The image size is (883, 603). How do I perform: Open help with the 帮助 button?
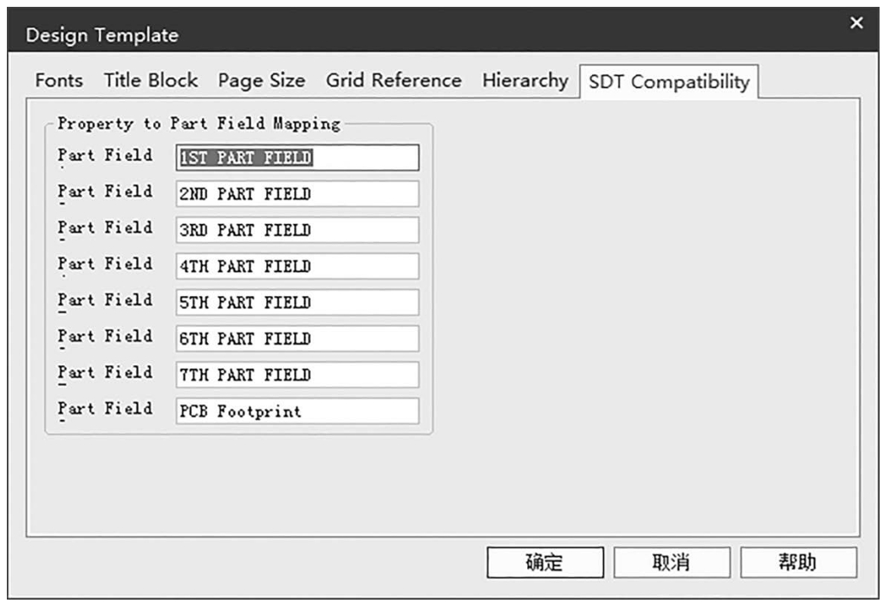click(798, 562)
